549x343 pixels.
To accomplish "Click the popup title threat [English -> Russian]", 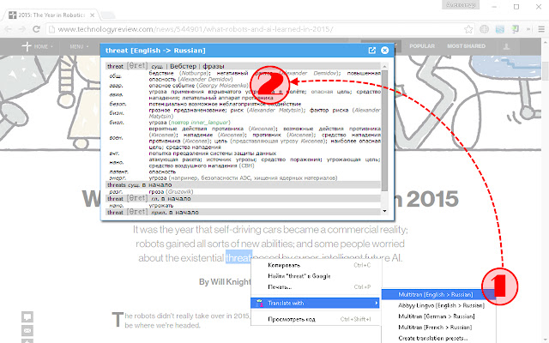I will click(x=155, y=51).
